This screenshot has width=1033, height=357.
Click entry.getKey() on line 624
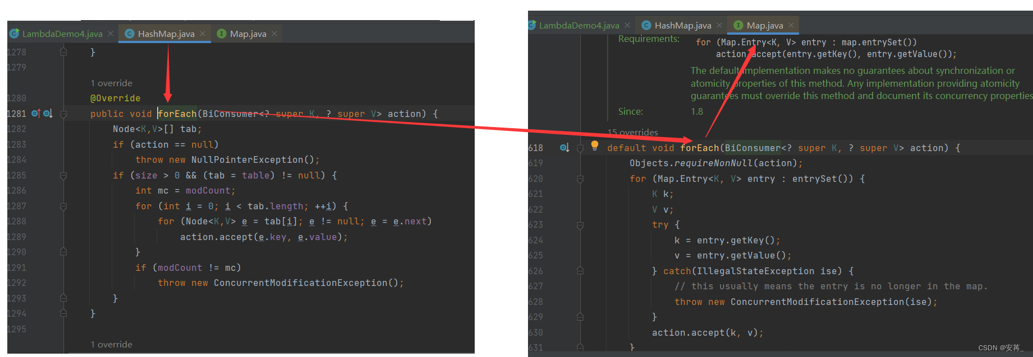(735, 241)
